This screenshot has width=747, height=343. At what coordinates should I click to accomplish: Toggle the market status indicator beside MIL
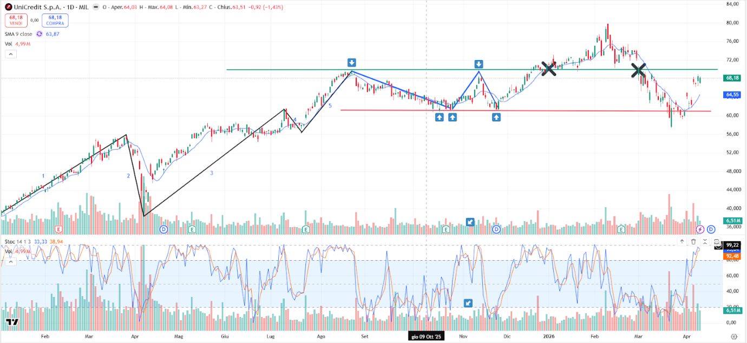(x=96, y=7)
